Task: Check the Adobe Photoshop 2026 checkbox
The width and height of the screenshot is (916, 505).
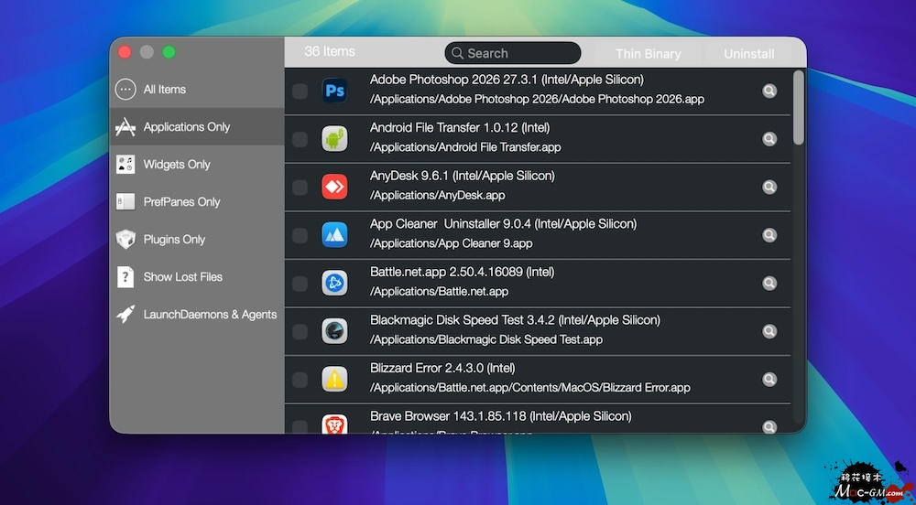Action: pos(300,91)
